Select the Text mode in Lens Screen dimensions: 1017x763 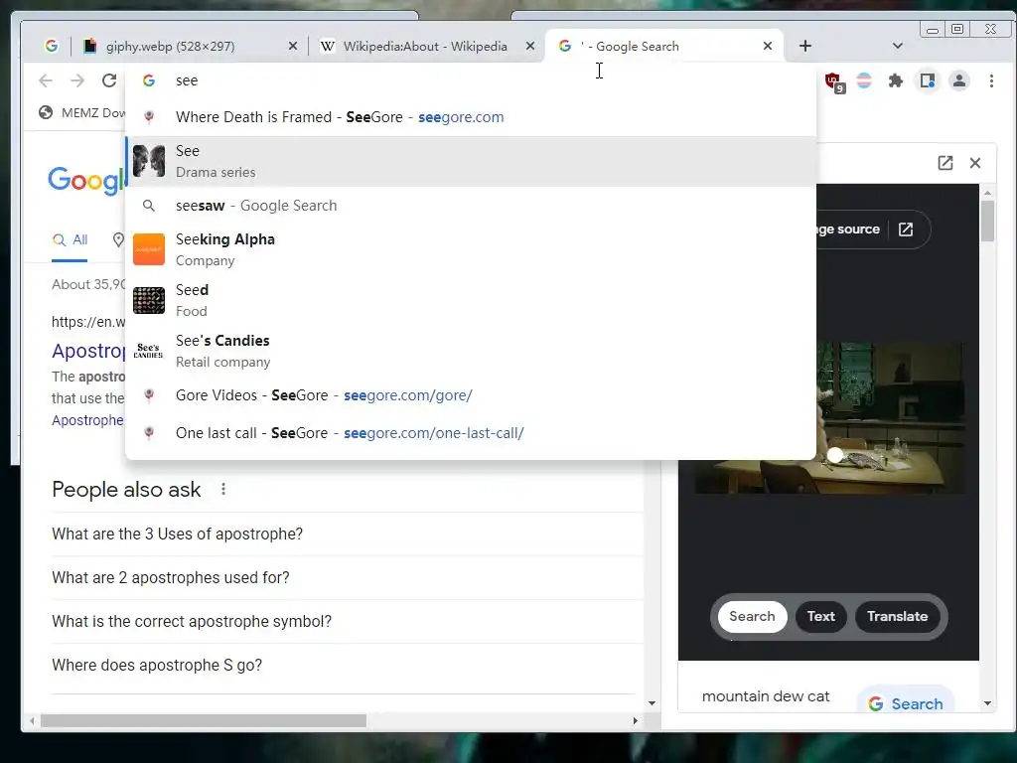point(820,616)
